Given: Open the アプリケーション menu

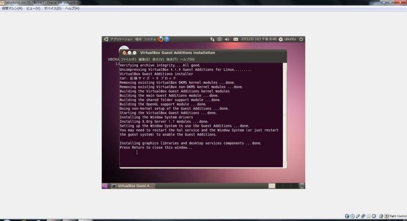Looking at the screenshot, I should click(x=121, y=39).
